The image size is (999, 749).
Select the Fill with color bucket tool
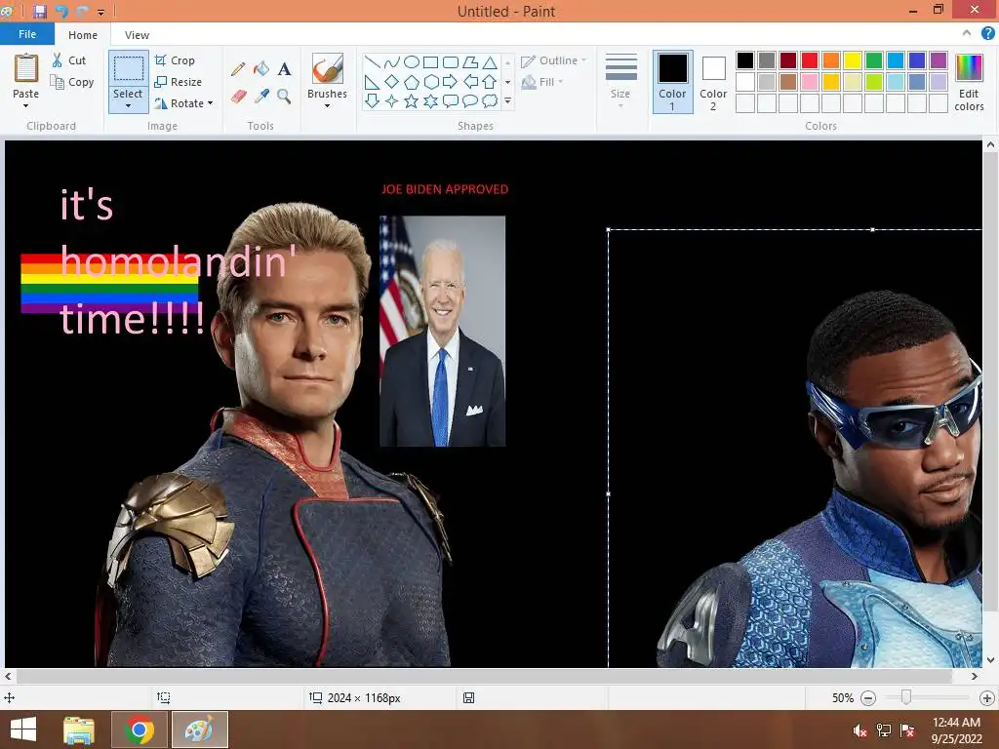[x=261, y=69]
